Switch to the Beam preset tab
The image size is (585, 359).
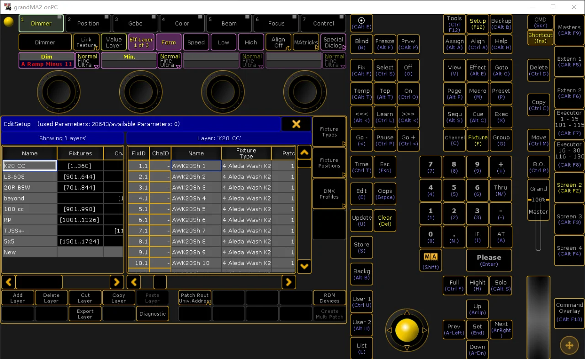[x=229, y=23]
